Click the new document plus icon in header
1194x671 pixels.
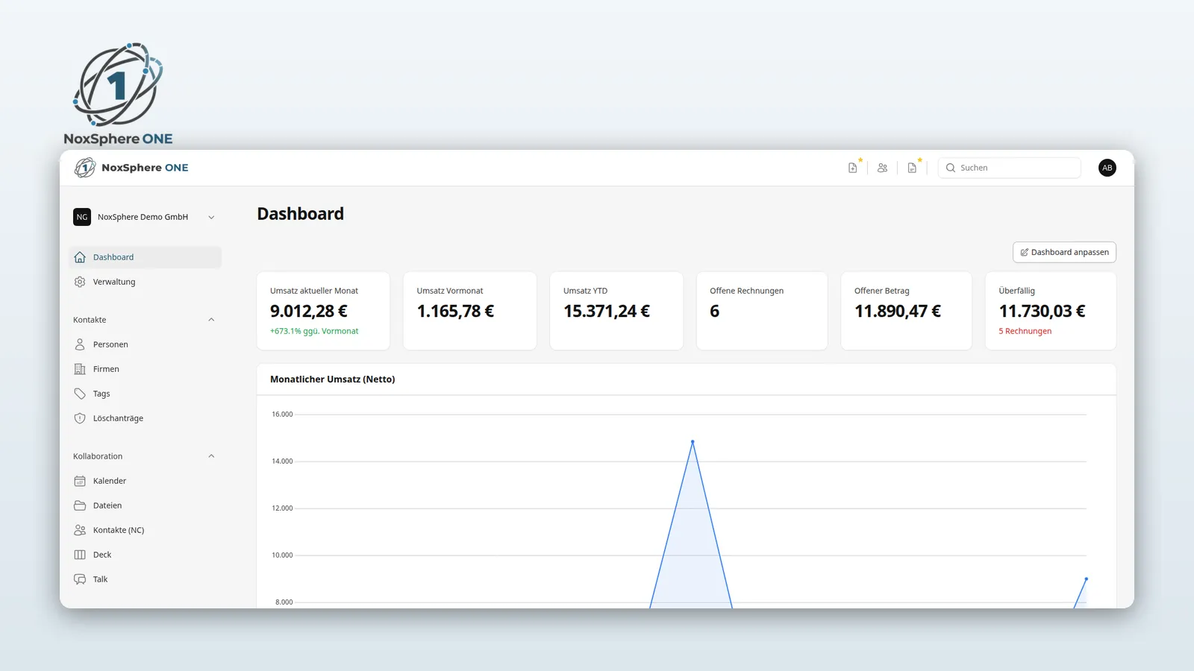(x=852, y=168)
